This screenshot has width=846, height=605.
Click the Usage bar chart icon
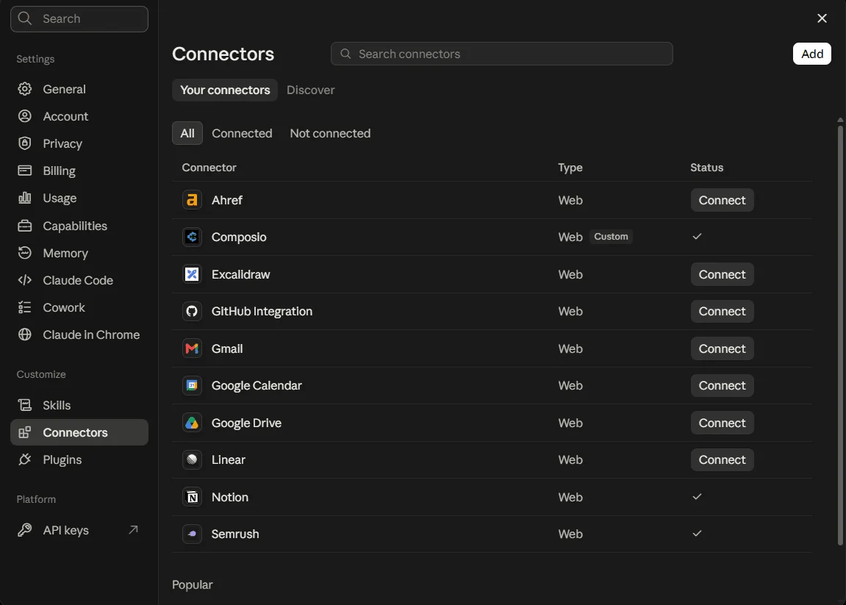click(x=25, y=198)
